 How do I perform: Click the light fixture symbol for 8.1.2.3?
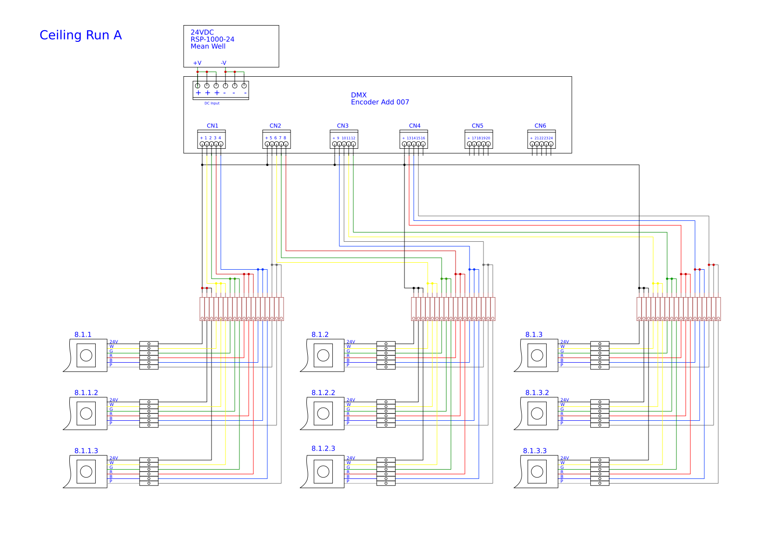tap(322, 472)
